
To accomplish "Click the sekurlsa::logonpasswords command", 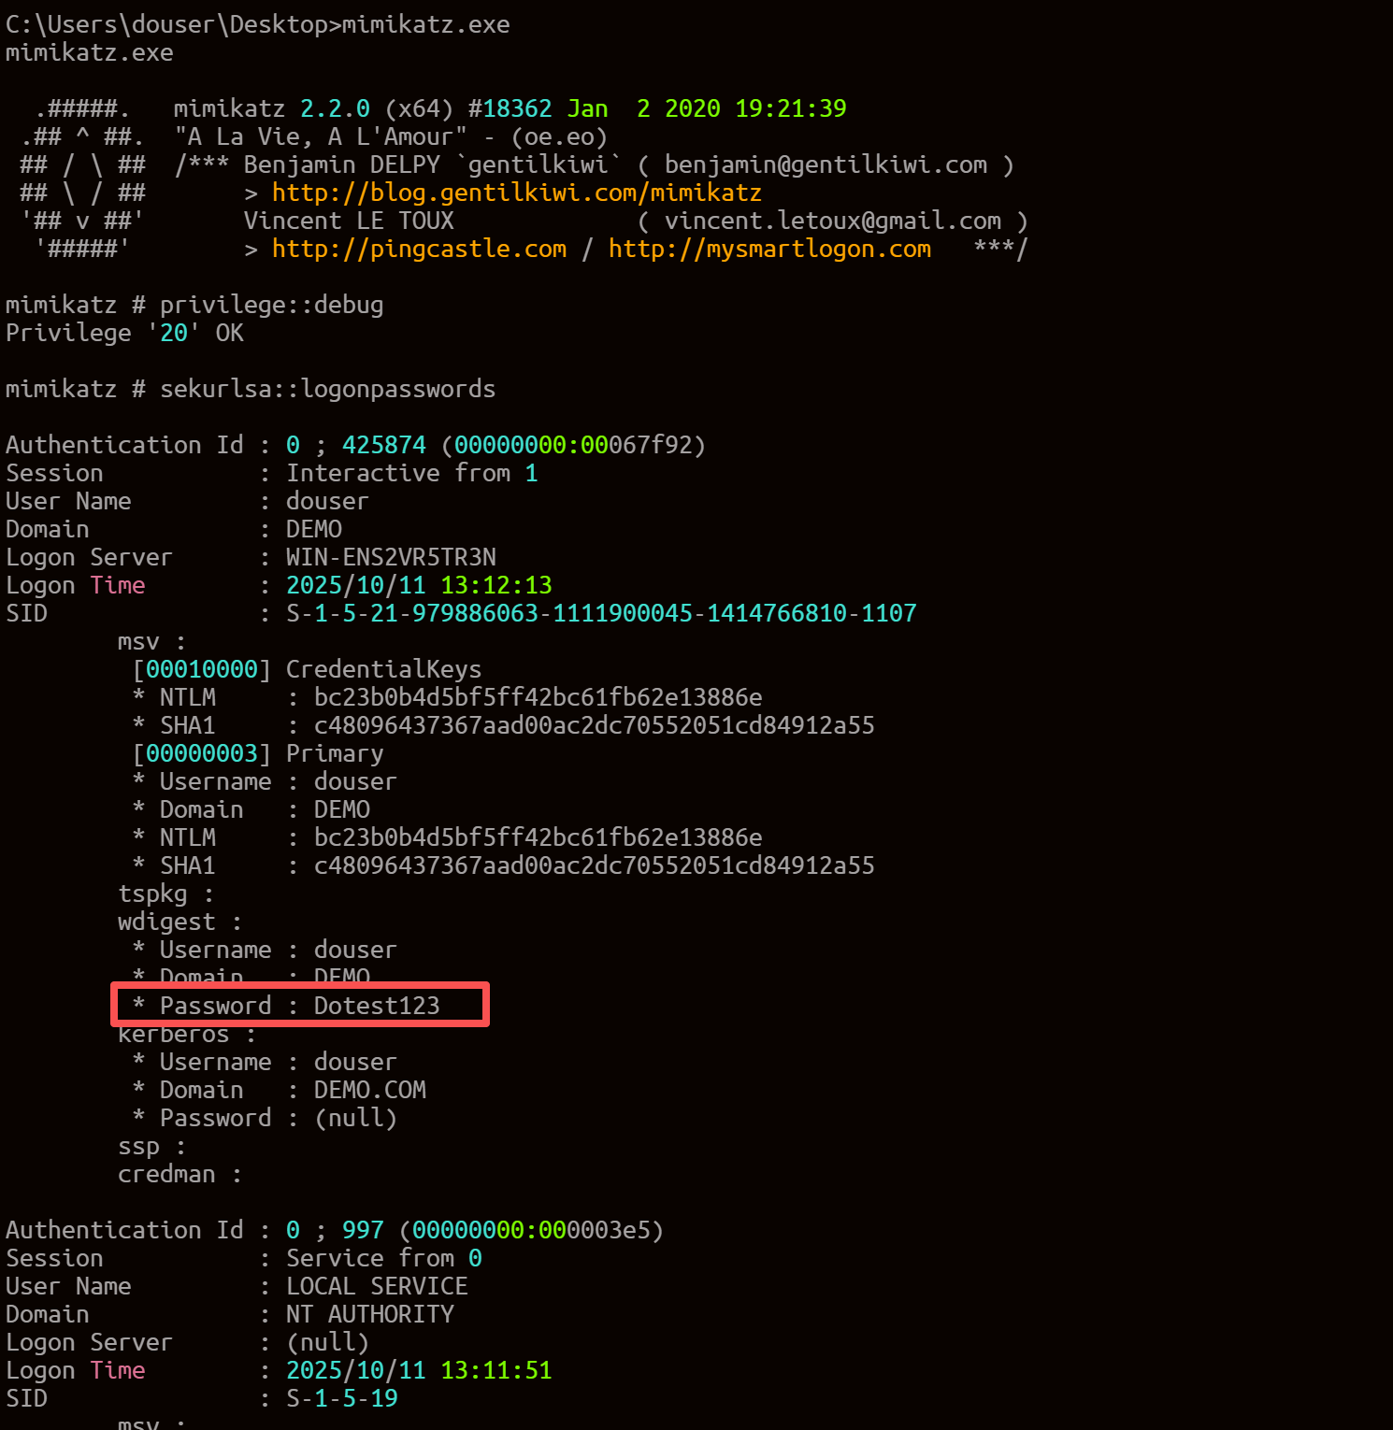I will (x=328, y=390).
